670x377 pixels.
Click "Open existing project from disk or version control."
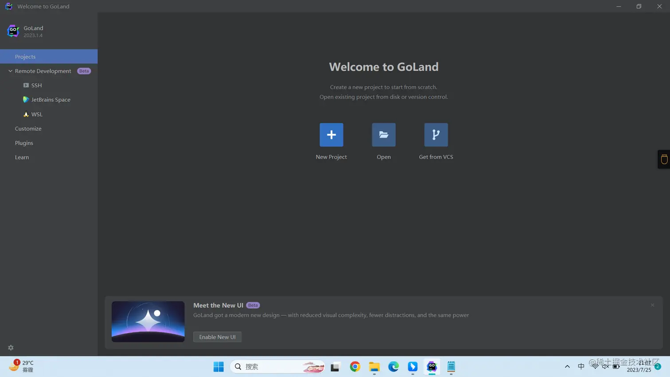[x=384, y=97]
